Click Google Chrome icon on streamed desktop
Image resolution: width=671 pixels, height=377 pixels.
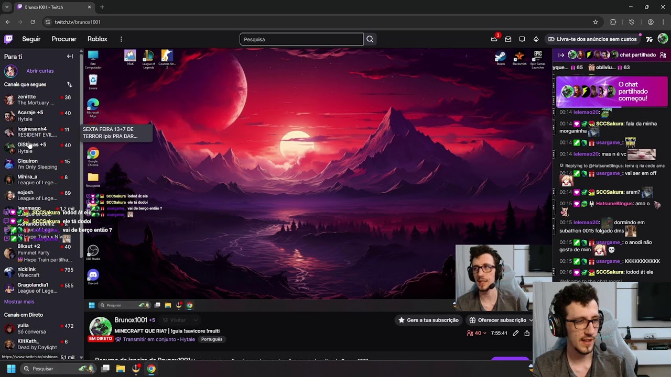(x=93, y=157)
